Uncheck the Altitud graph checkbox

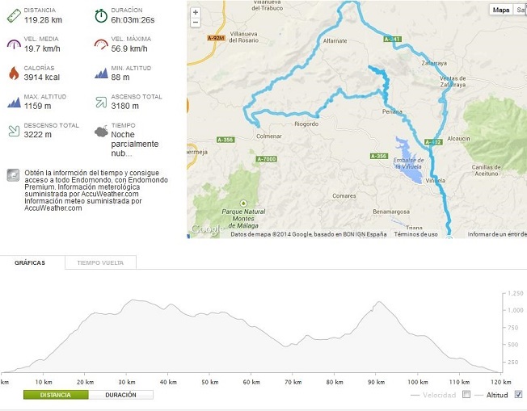coord(518,394)
